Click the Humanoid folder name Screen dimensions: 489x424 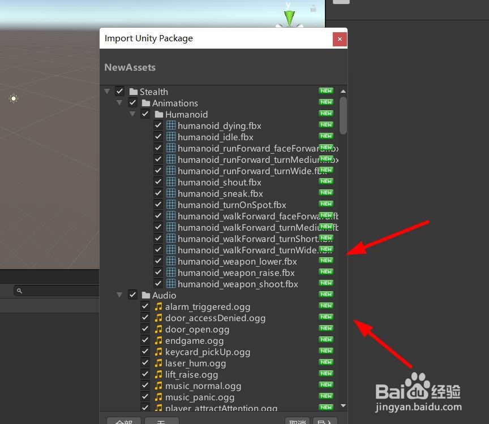(x=187, y=114)
